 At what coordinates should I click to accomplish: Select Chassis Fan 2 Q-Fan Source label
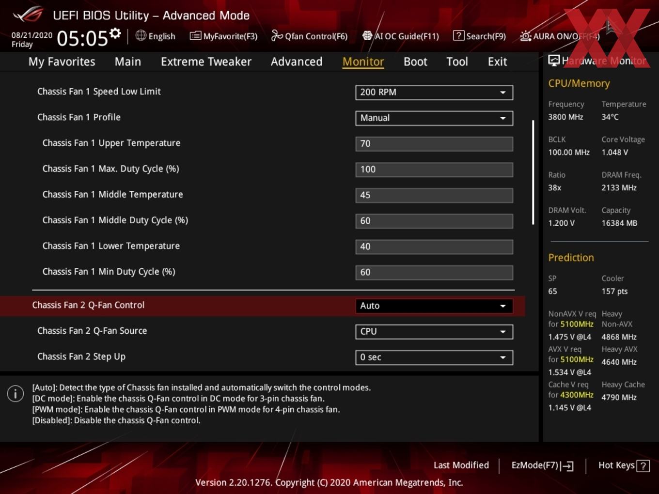[92, 331]
